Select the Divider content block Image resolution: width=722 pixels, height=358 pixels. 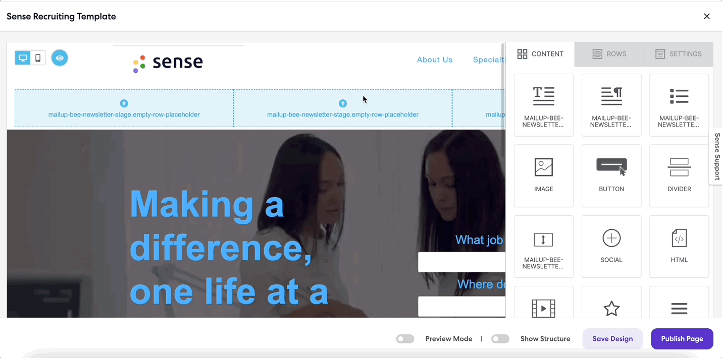[679, 175]
